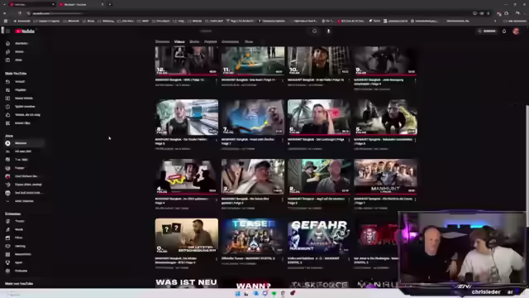The width and height of the screenshot is (529, 298).
Task: Switch to the Shorts channel tab
Action: point(194,41)
